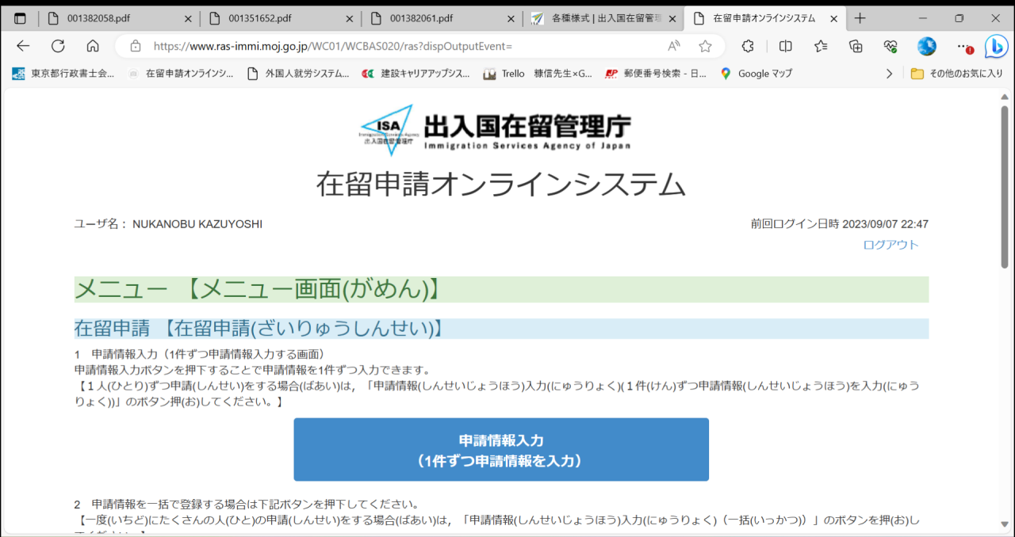Open Settings and more ellipsis menu
The width and height of the screenshot is (1015, 537).
(x=962, y=46)
